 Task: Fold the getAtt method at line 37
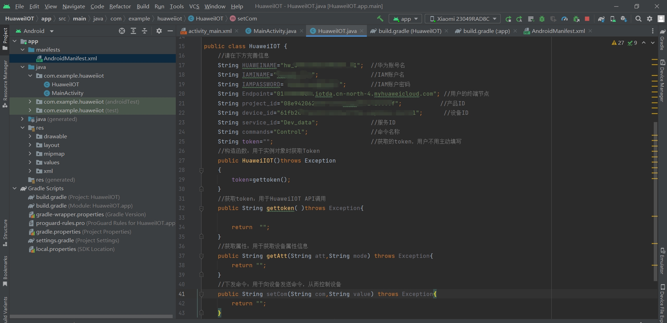click(201, 256)
